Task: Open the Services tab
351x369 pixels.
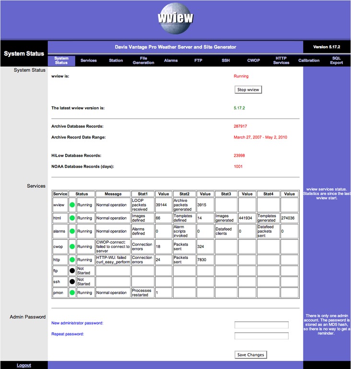Action: (x=89, y=61)
